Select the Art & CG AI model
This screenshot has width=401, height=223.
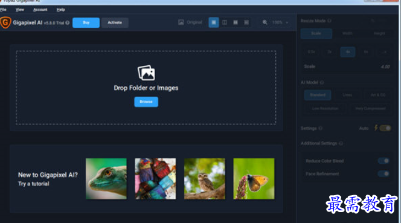coord(378,95)
